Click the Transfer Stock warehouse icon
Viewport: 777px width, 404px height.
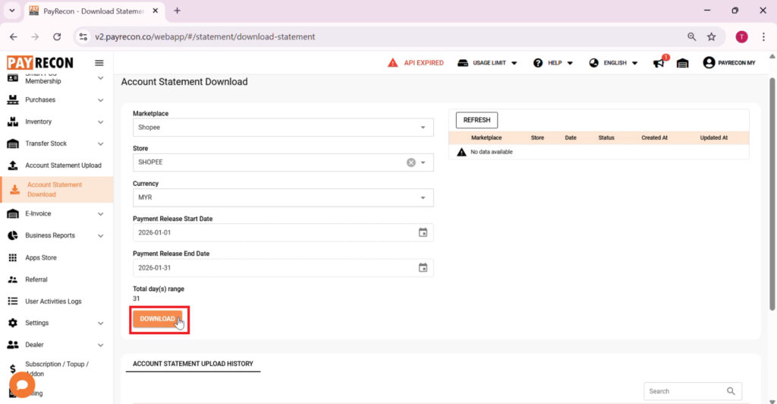pos(13,144)
